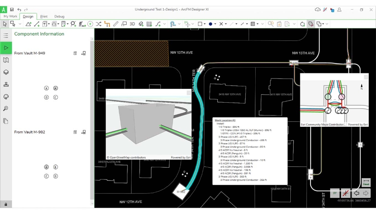Screen dimensions: 376x214
Task: Select duct B under Vault M-982
Action: click(x=56, y=167)
